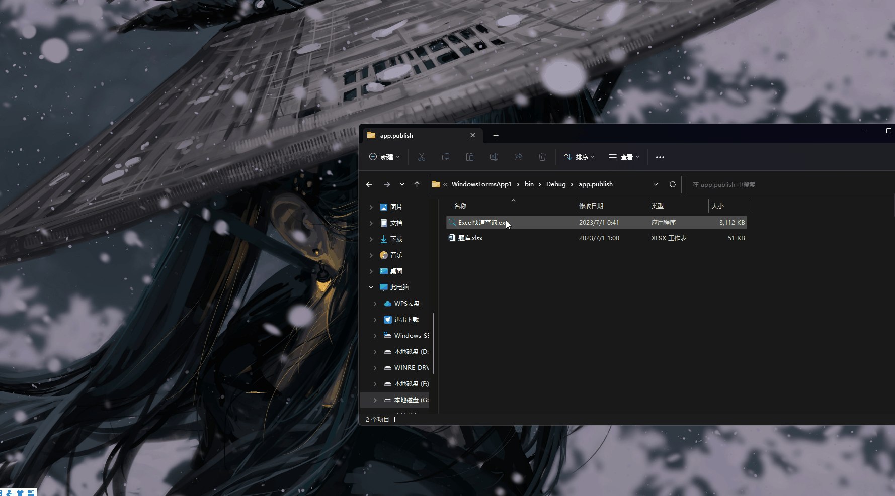The width and height of the screenshot is (895, 496).
Task: Click the Rename icon in toolbar
Action: (x=494, y=157)
